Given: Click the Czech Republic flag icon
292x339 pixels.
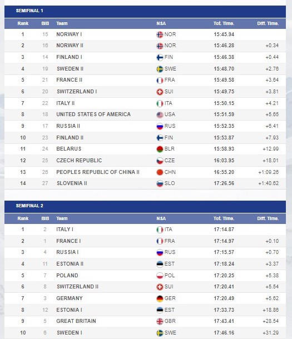Looking at the screenshot, I should (160, 161).
